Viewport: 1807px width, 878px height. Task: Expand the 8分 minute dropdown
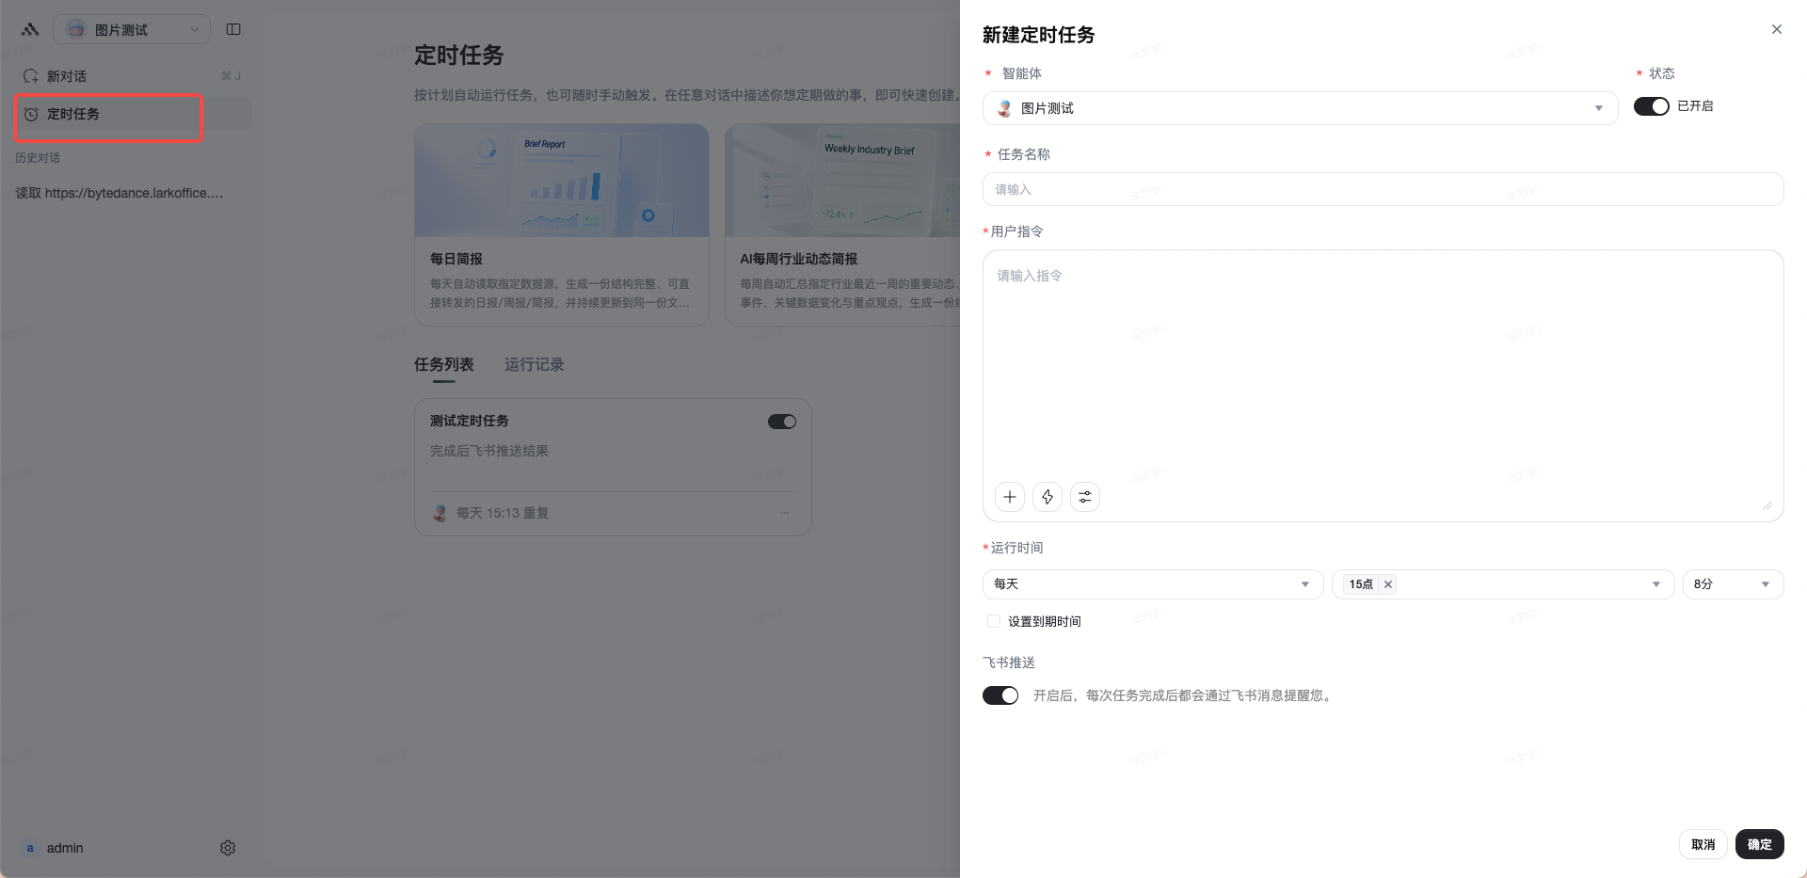coord(1733,584)
